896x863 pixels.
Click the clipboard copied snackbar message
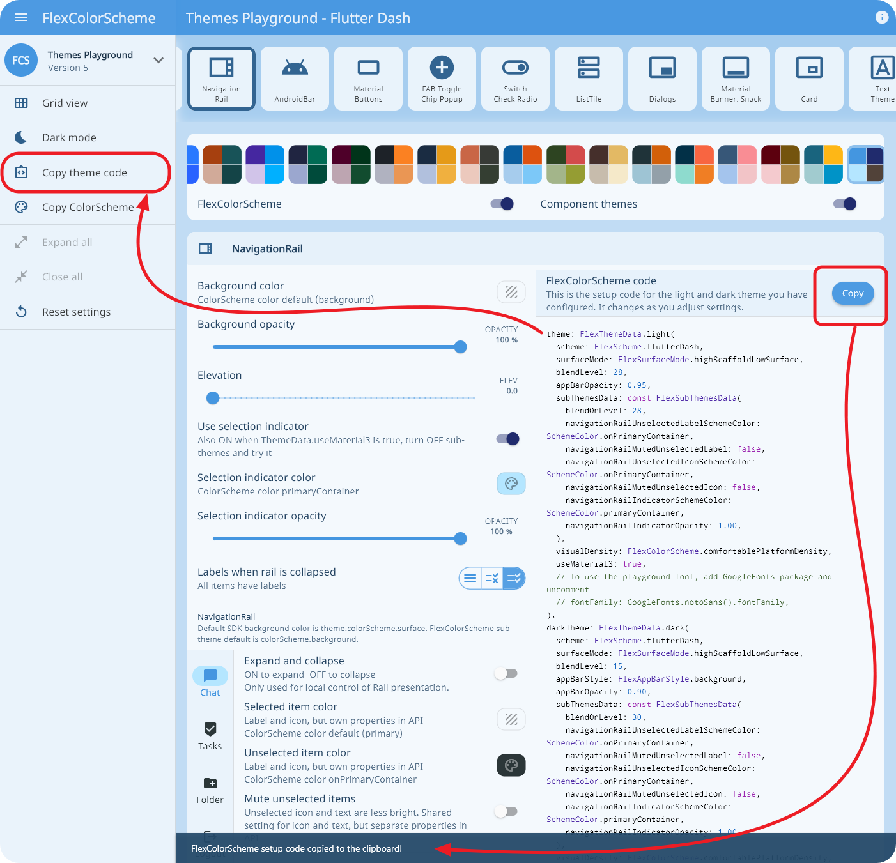[297, 848]
